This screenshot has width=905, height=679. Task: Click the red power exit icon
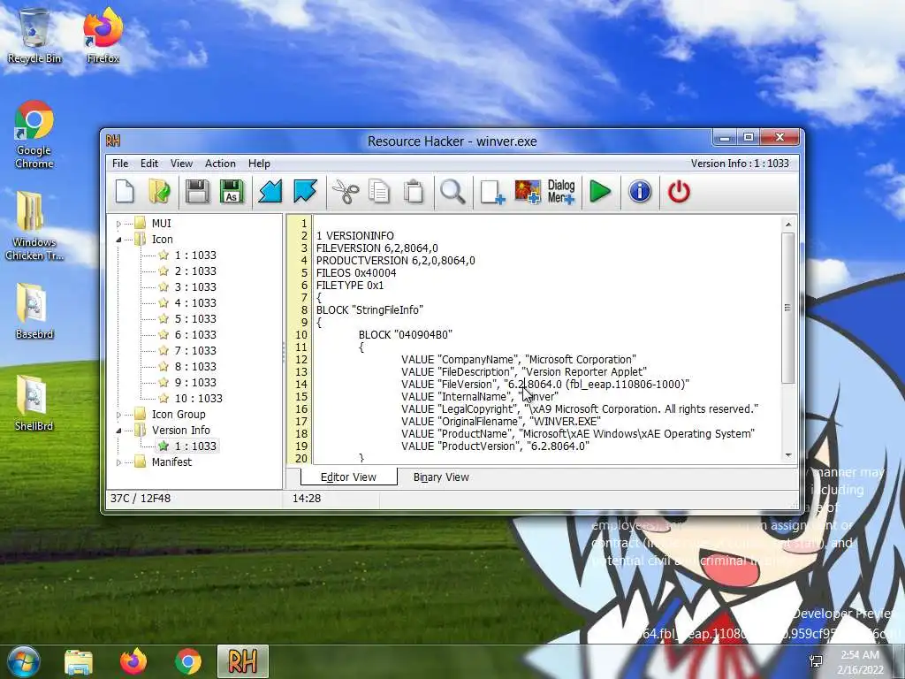pos(679,192)
